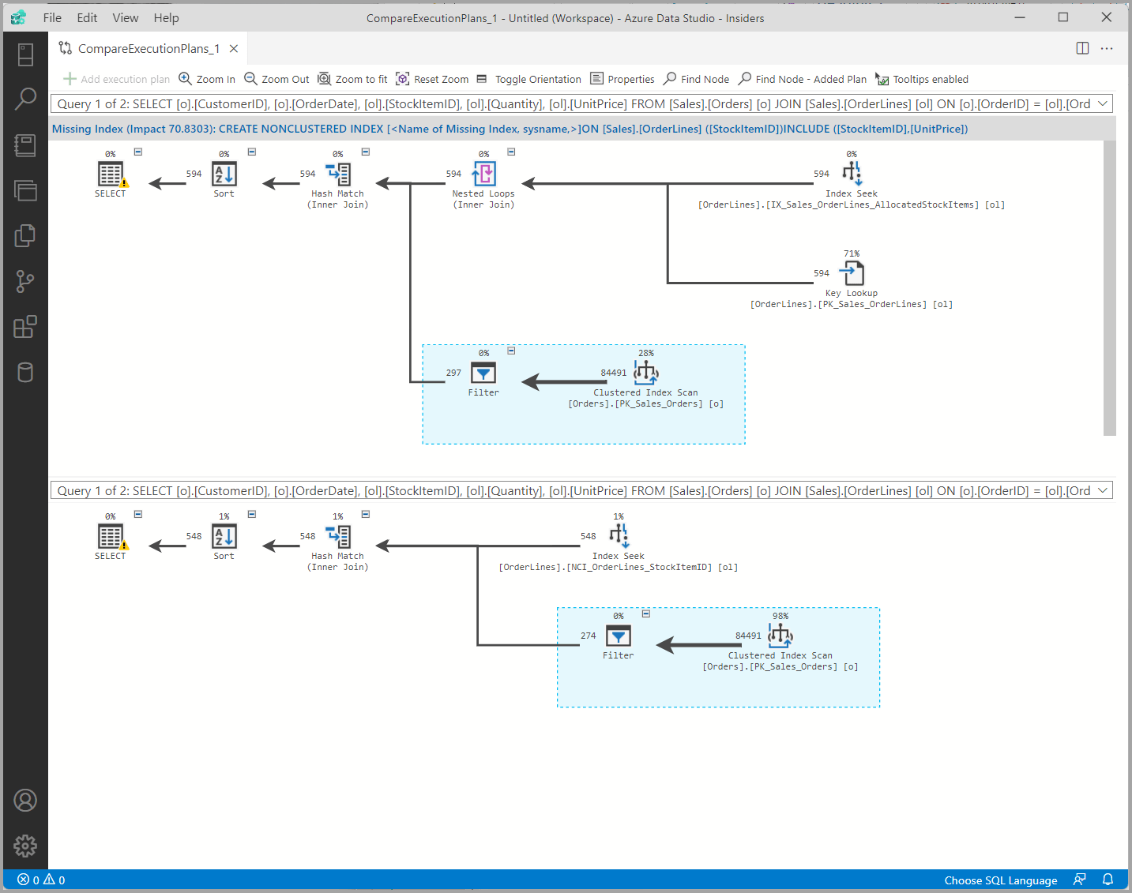Click the Zoom In toolbar button
Viewport: 1132px width, 893px height.
[x=207, y=79]
